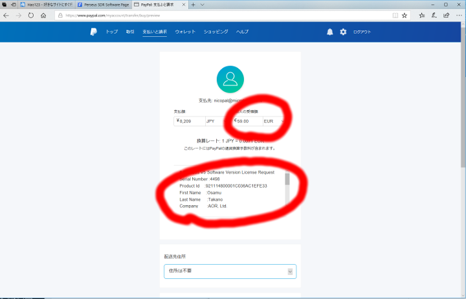Click the share page icon
466x299 pixels.
[447, 16]
